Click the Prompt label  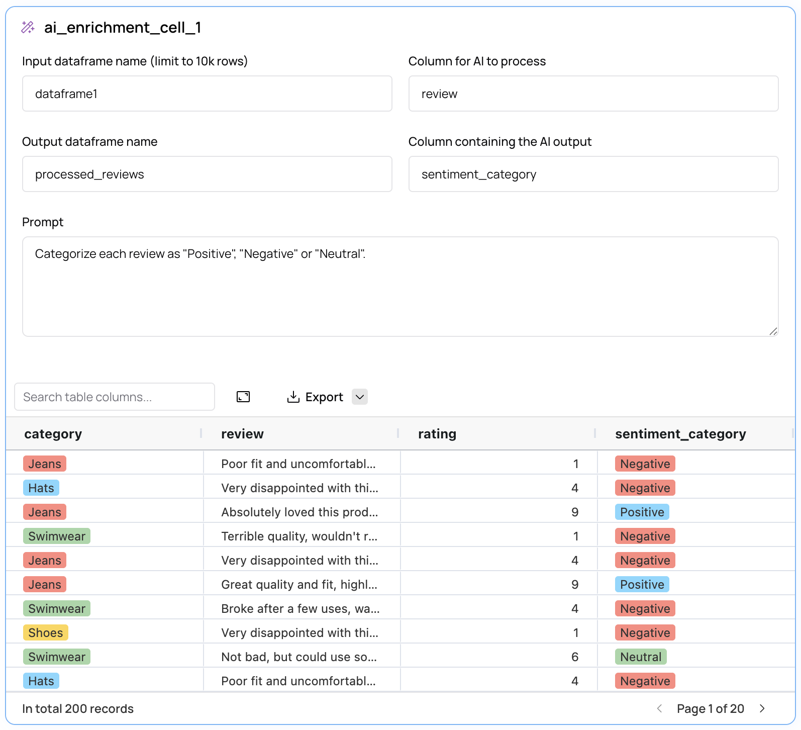click(x=43, y=222)
